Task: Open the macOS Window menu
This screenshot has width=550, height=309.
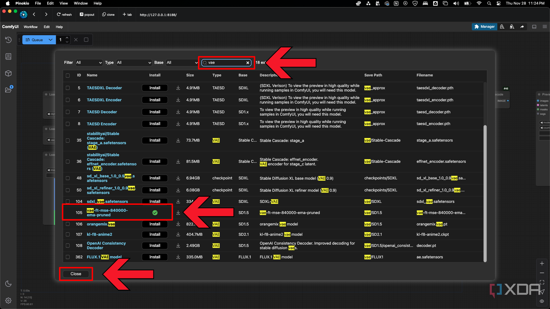Action: [81, 3]
